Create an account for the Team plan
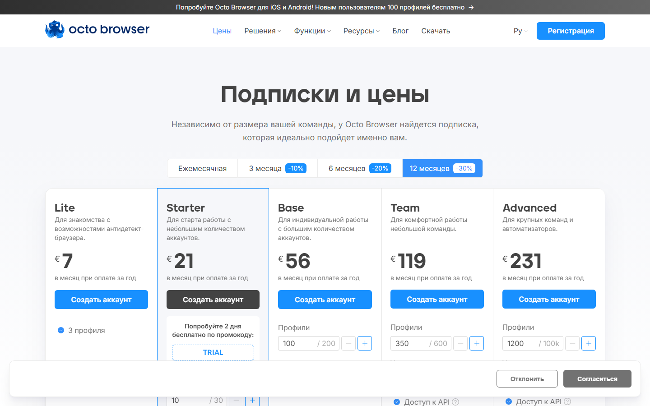Image resolution: width=650 pixels, height=406 pixels. (437, 299)
